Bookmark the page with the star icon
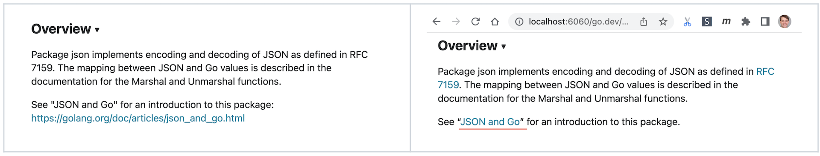 click(663, 21)
